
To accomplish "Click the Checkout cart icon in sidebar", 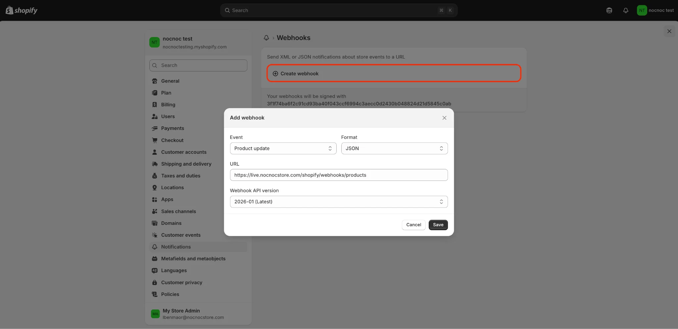I will (x=155, y=140).
